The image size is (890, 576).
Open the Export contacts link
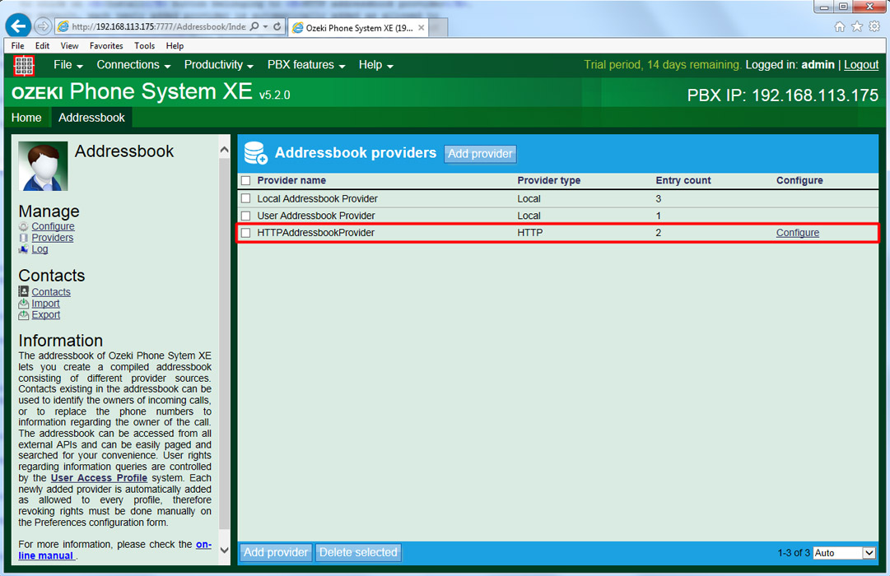coord(45,315)
